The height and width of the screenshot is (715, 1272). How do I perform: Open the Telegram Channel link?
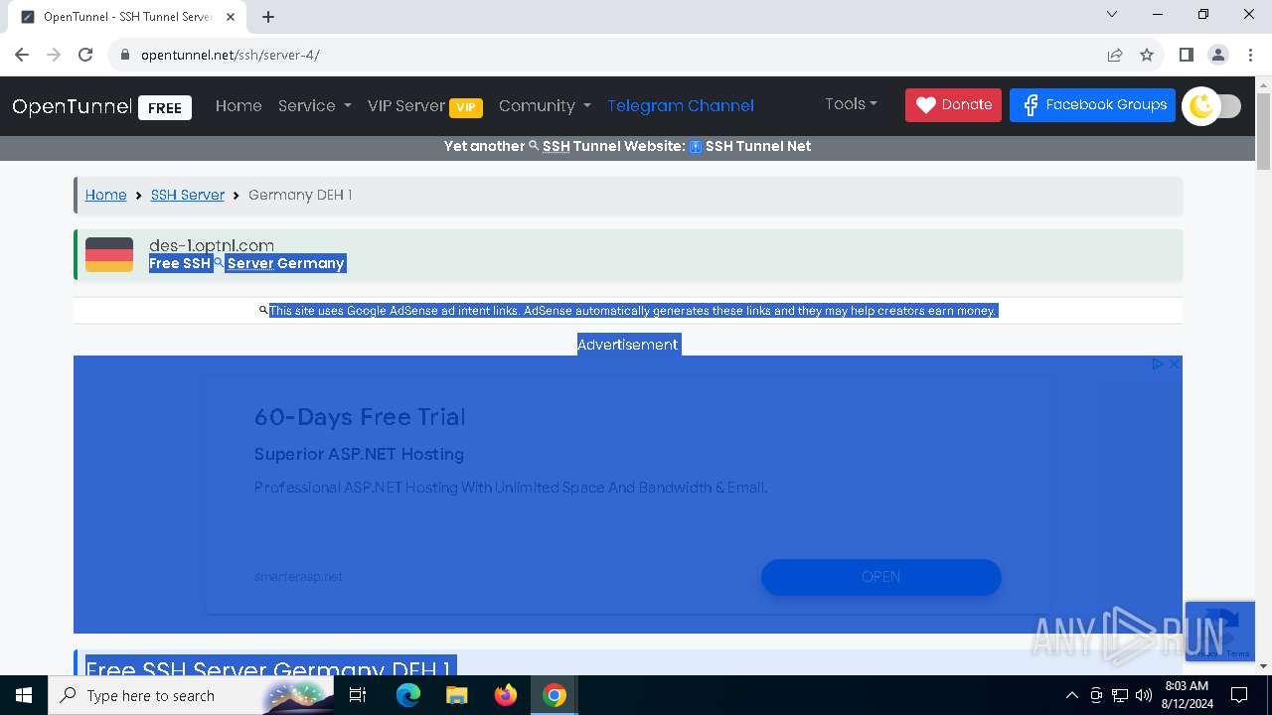click(681, 105)
